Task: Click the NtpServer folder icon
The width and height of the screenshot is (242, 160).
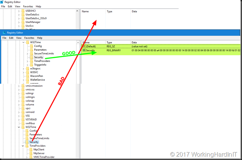Action: (31, 153)
